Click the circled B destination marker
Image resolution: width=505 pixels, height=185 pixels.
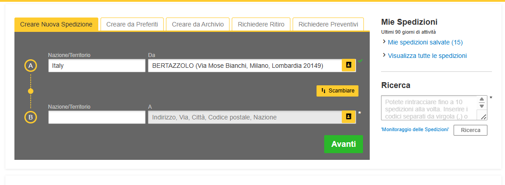pyautogui.click(x=31, y=118)
